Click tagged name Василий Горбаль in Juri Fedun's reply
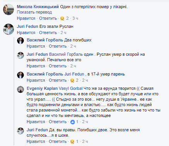 coord(66,54)
